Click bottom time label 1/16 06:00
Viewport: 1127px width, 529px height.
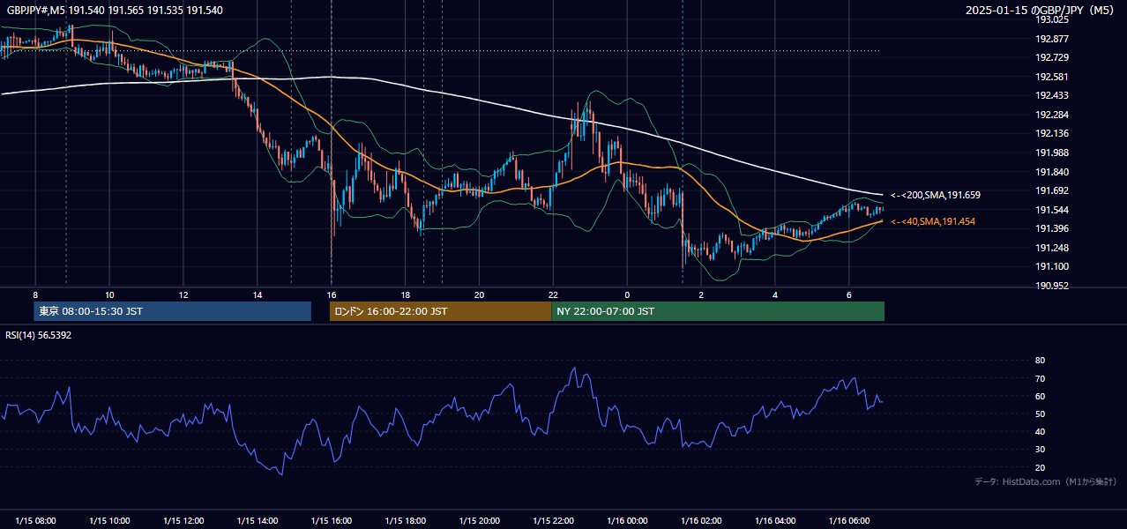pos(849,521)
